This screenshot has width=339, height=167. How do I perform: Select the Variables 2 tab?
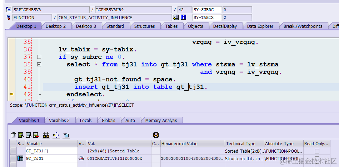click(59, 120)
